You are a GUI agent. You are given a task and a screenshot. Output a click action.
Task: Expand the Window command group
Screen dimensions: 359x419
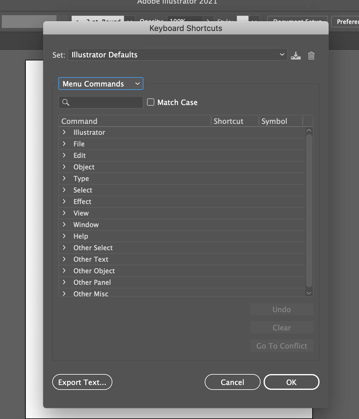point(64,224)
